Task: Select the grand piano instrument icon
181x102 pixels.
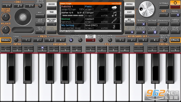Action: (x=114, y=8)
